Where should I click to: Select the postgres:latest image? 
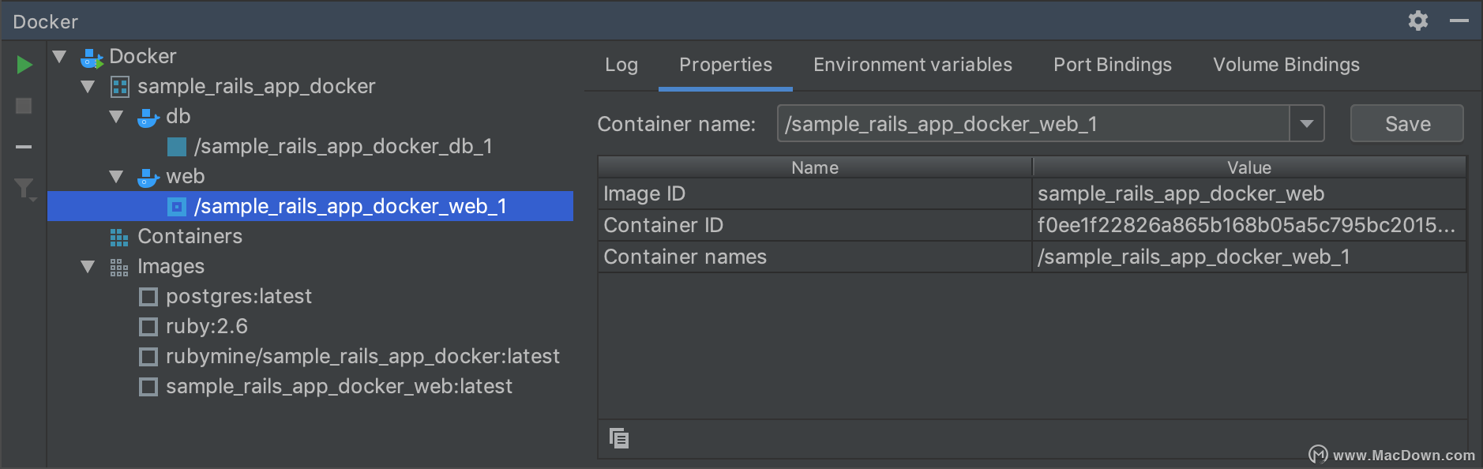[x=225, y=297]
